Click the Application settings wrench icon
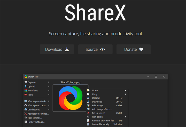The width and height of the screenshot is (186, 127). pos(26,114)
